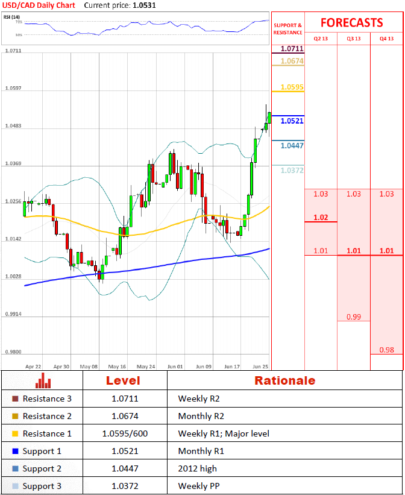
Task: Click the 1.0447 cell in Level column
Action: coord(125,468)
